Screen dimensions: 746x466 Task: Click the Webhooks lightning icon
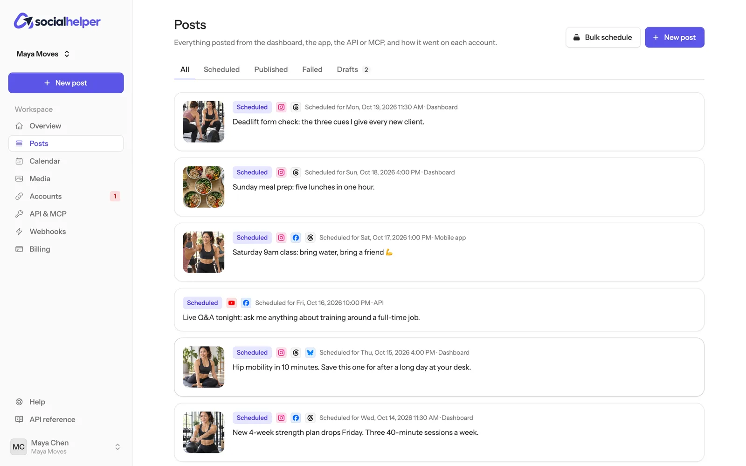pos(19,232)
